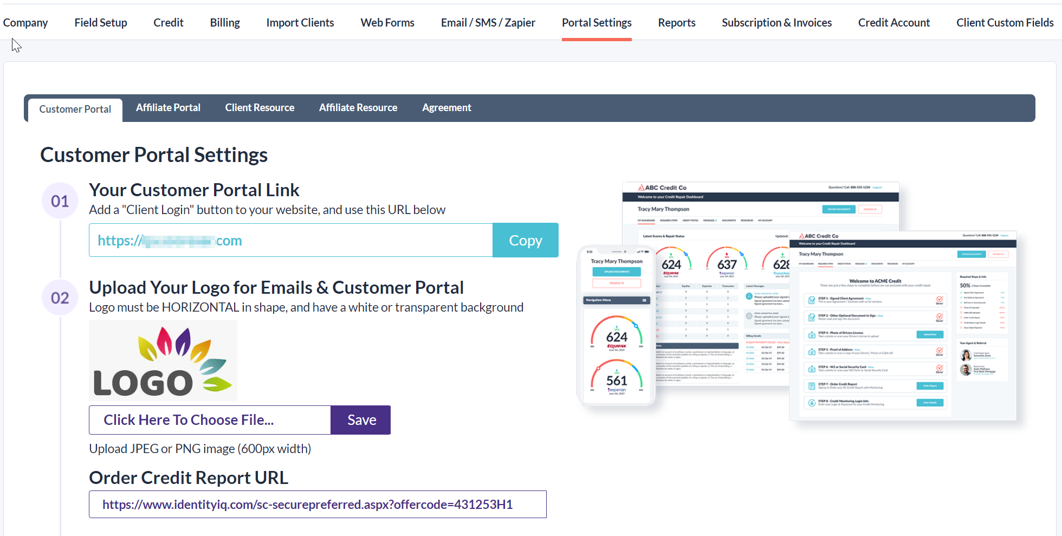This screenshot has width=1062, height=536.
Task: Open the Client Resource tab
Action: pos(260,108)
